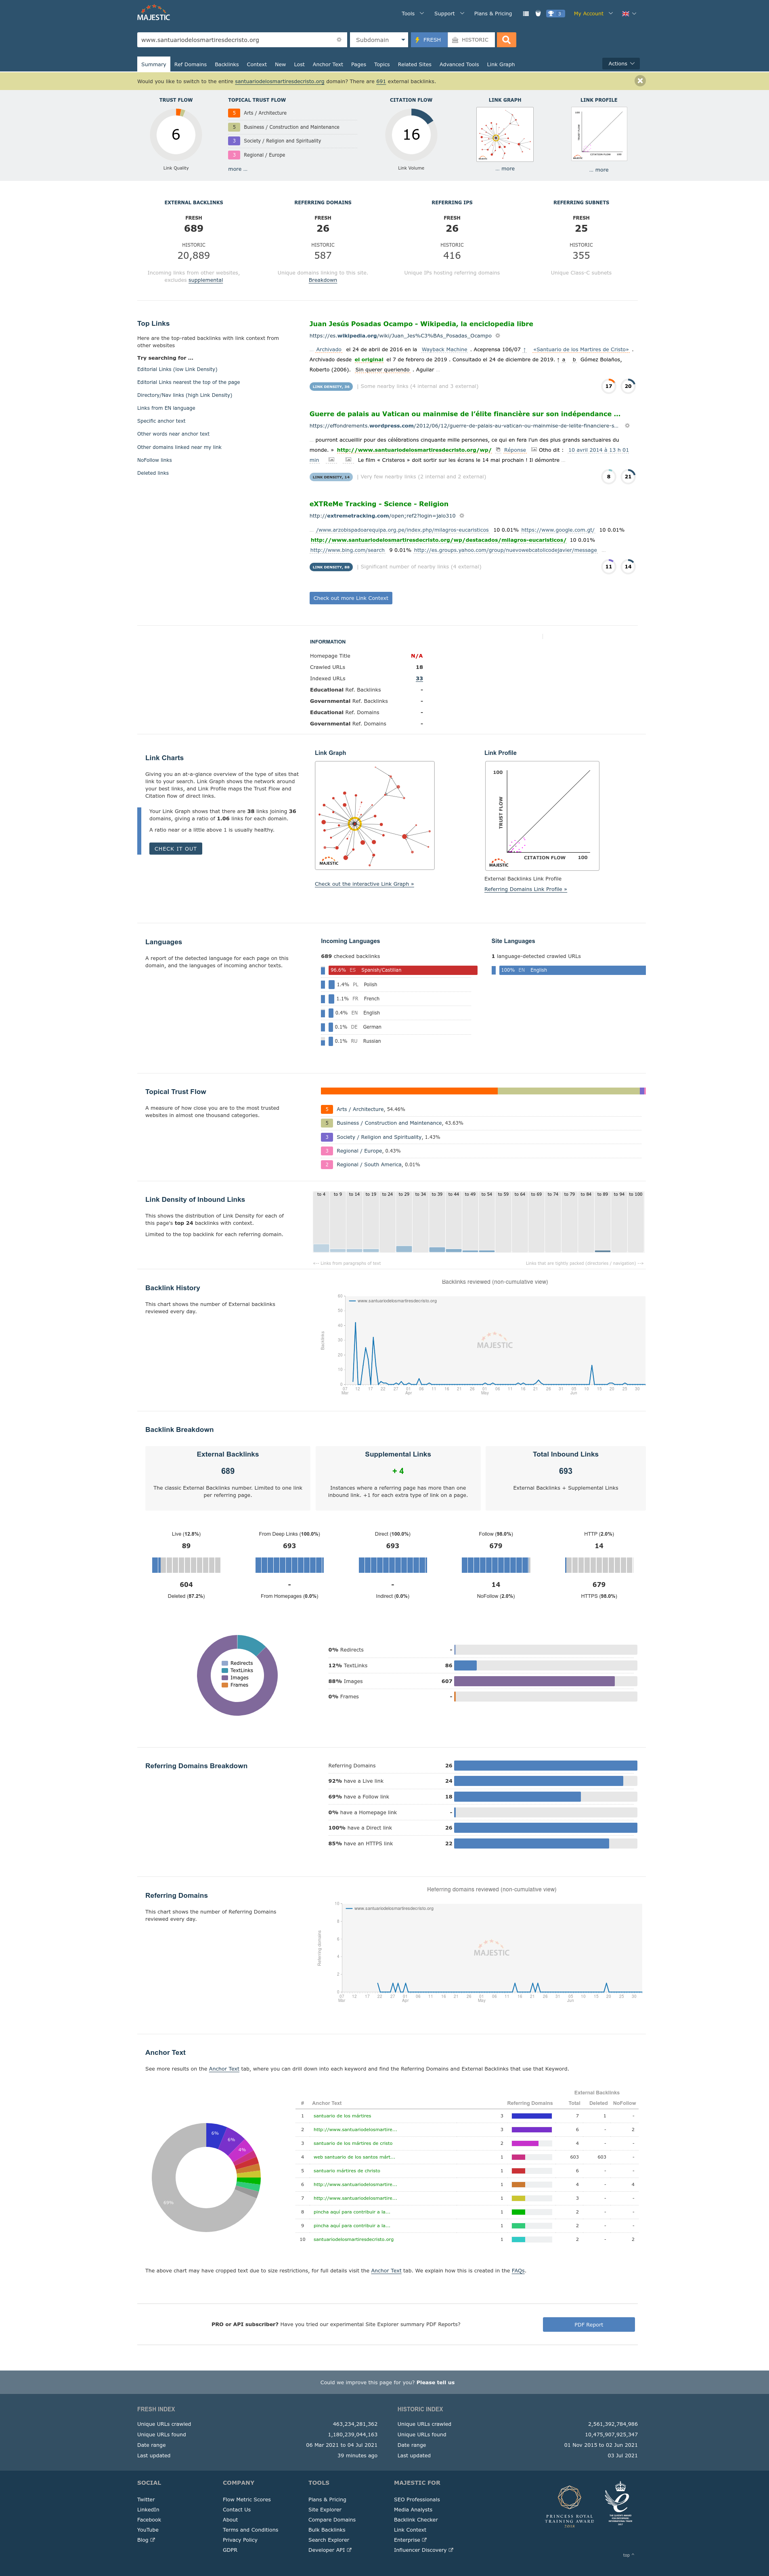Click the supplemental link under External Backlinks

206,280
